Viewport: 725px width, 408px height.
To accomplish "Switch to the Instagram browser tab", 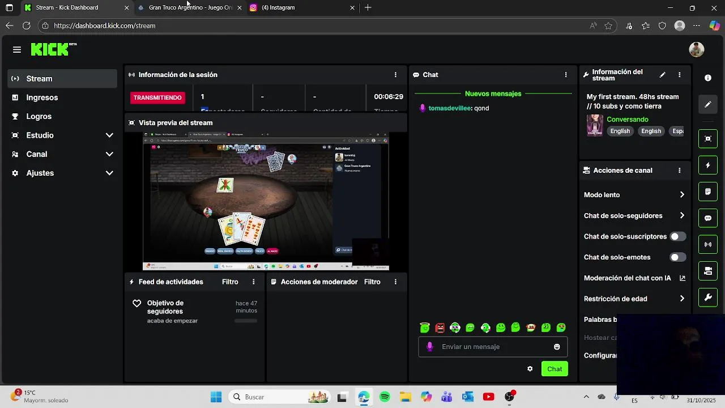I will (x=302, y=7).
